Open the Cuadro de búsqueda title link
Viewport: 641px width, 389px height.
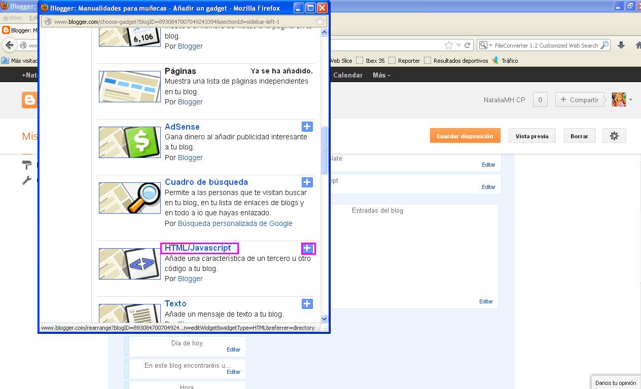[x=206, y=182]
